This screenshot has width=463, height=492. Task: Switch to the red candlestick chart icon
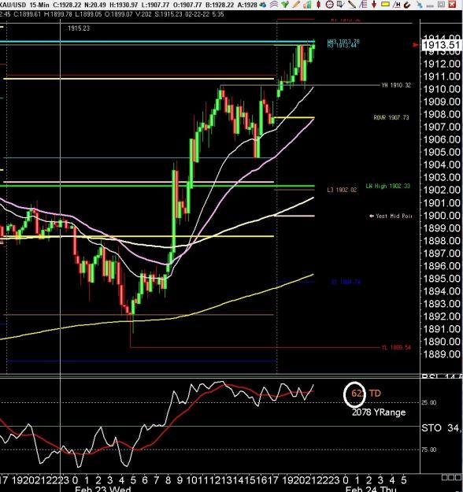point(318,5)
